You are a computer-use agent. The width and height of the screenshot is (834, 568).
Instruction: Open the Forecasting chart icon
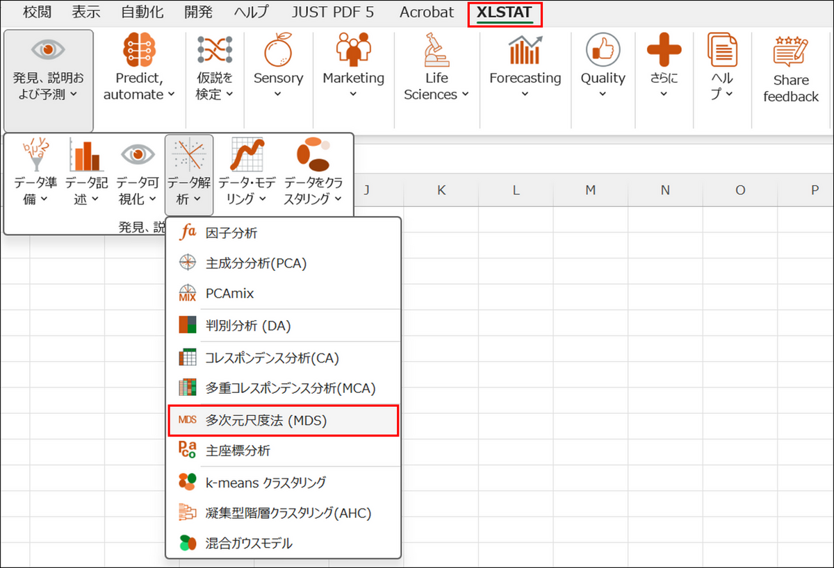pos(525,51)
